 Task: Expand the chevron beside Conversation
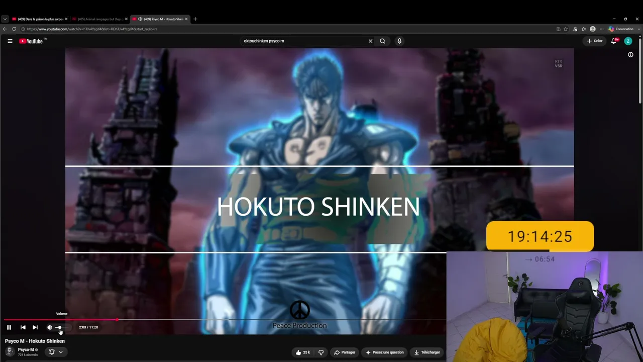638,29
